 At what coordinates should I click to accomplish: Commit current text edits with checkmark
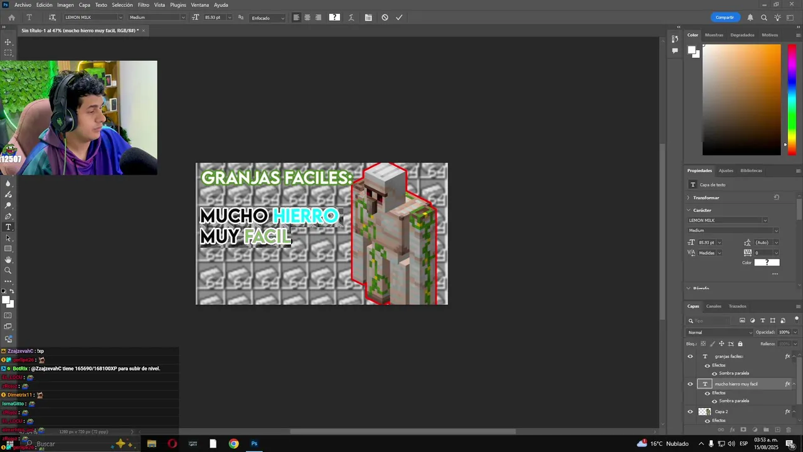coord(399,18)
